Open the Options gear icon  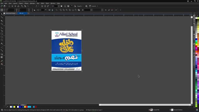click(x=86, y=6)
